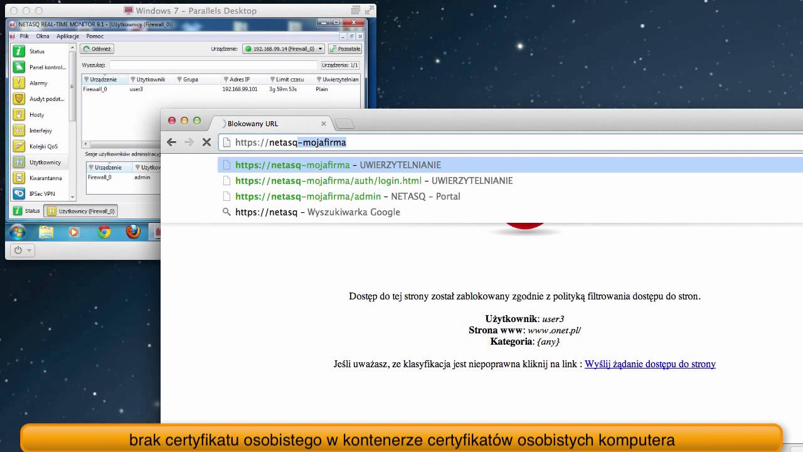Screen dimensions: 803x452
Task: Click Użytkownik column filter funnel icon
Action: point(132,80)
